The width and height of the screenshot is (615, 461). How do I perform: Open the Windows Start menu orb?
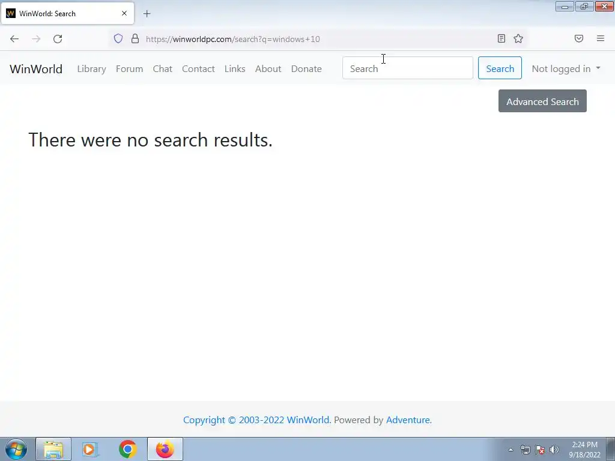(x=16, y=449)
